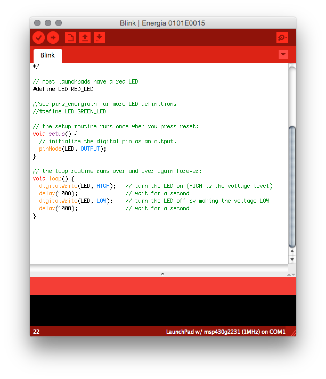Click 'digitalWrite(LED, LOW);' statement
Image resolution: width=326 pixels, height=379 pixels.
[76, 201]
